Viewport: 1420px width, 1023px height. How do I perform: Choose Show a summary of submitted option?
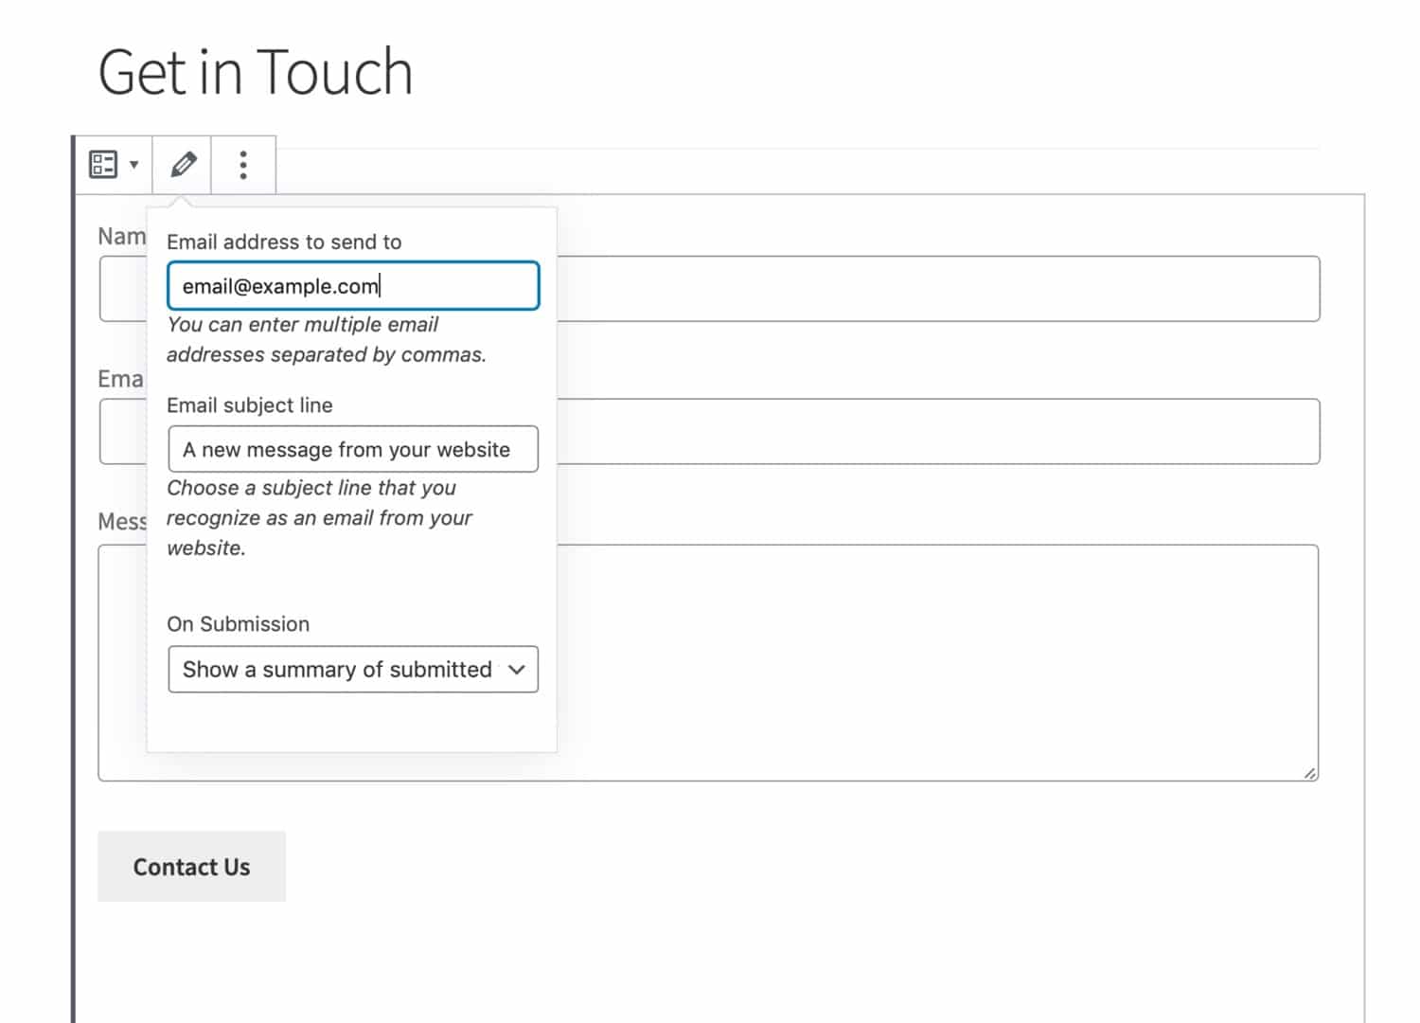[338, 670]
